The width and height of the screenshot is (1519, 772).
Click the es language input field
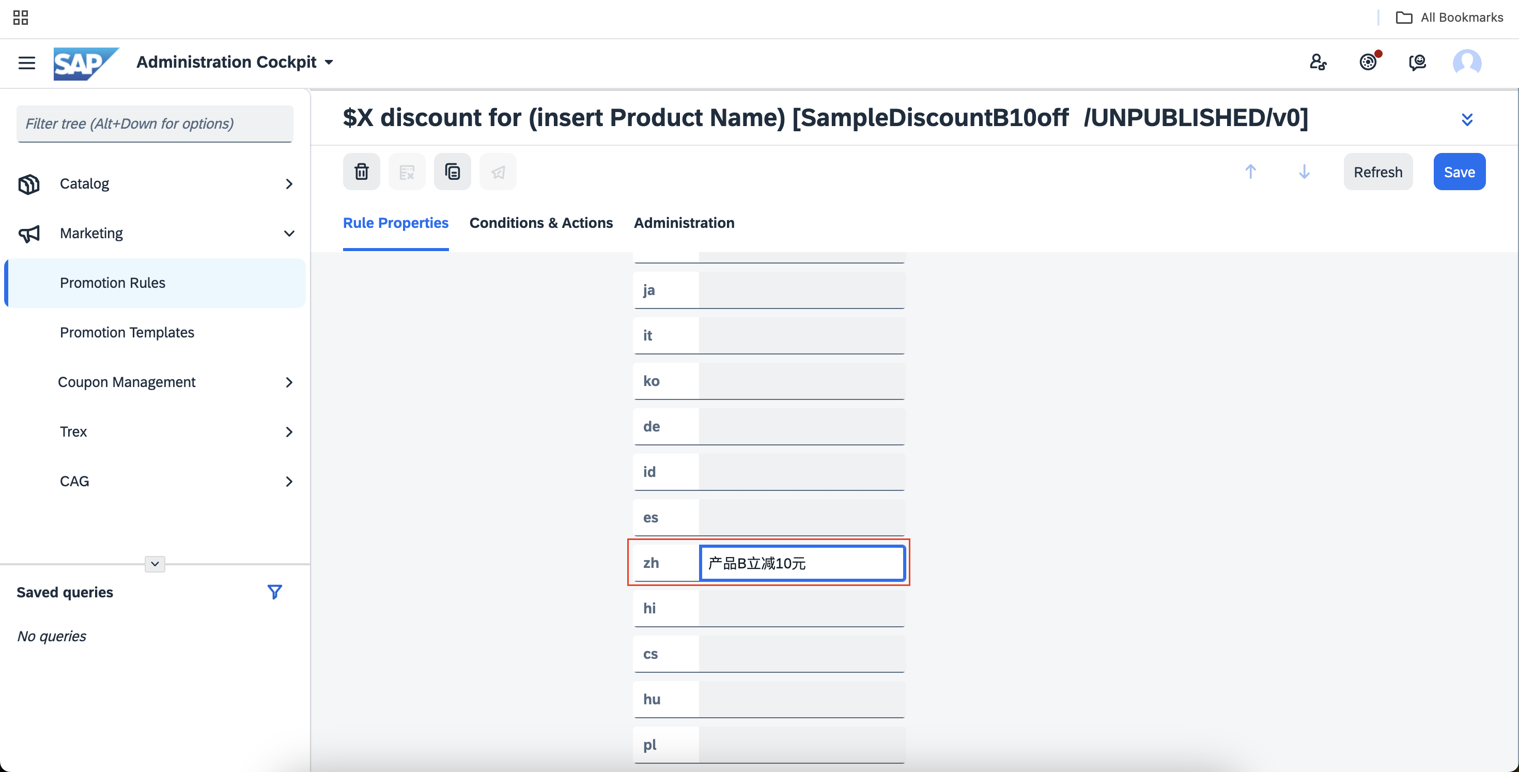(x=801, y=517)
